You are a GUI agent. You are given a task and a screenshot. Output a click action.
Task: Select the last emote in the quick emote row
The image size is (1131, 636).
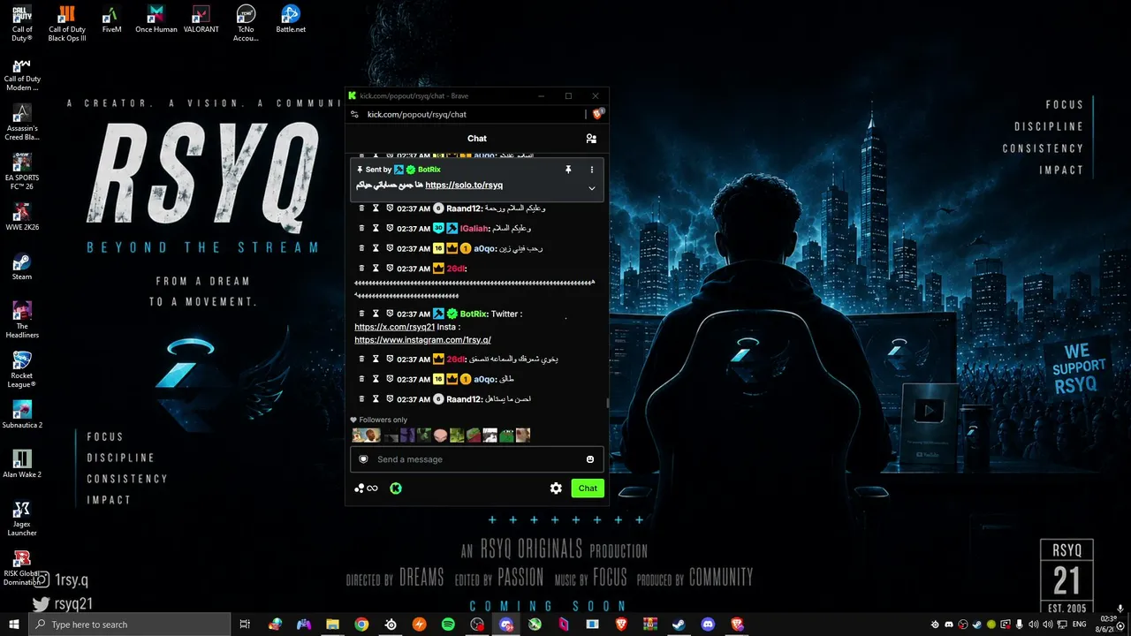523,435
